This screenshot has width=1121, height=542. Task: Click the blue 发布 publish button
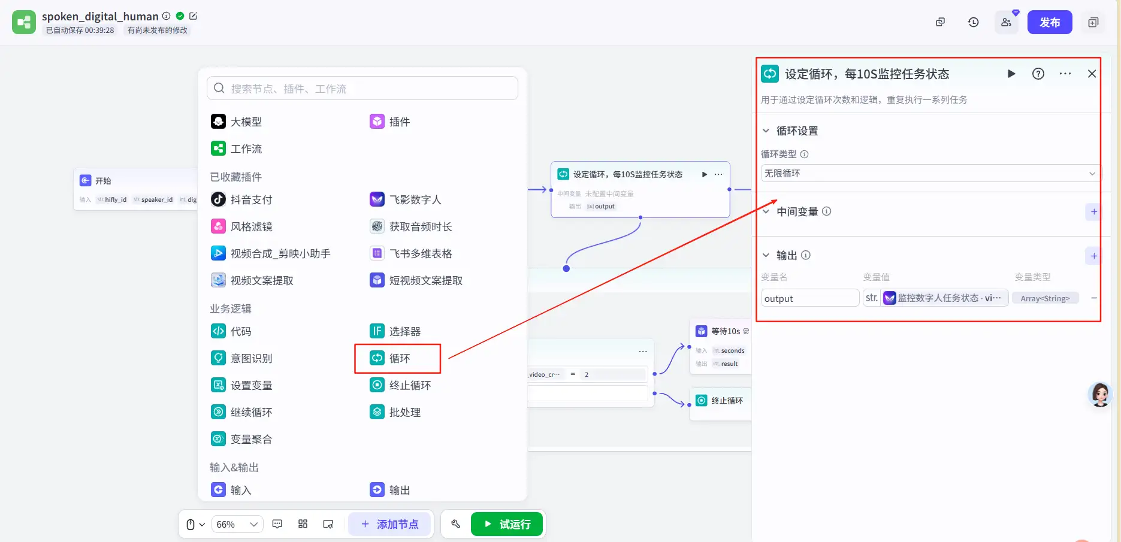[1049, 22]
